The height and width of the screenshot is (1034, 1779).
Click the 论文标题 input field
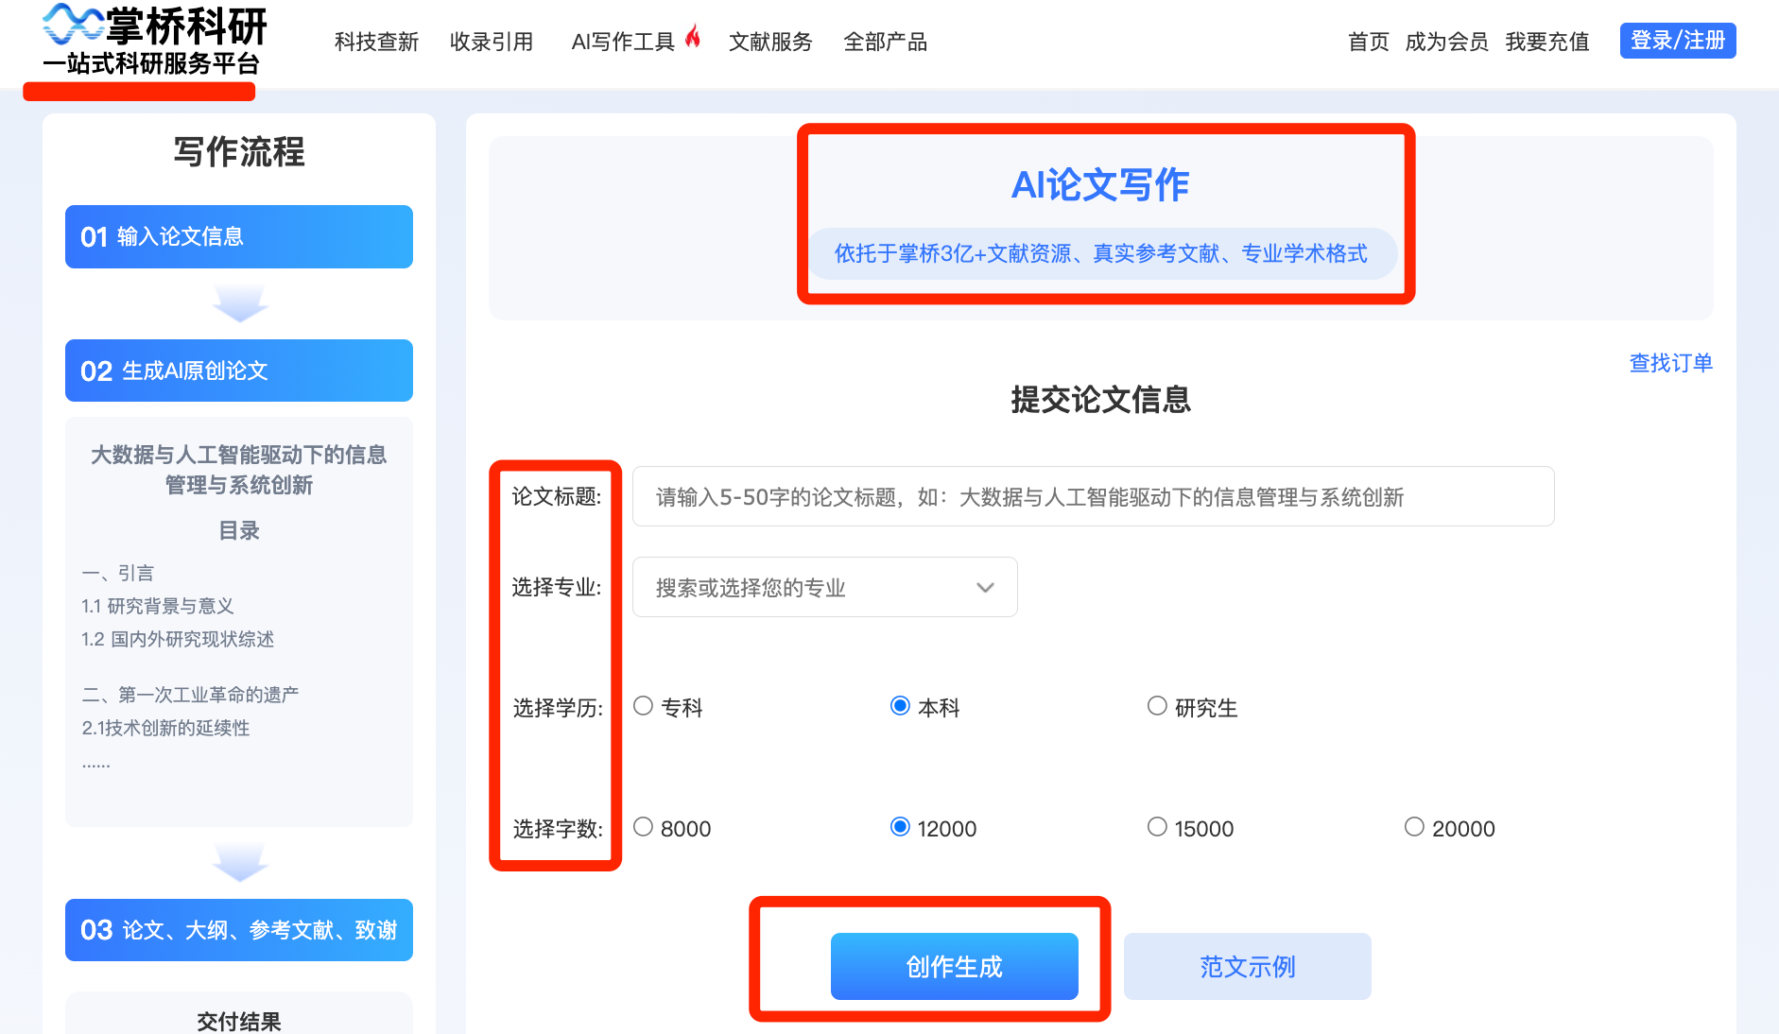coord(1093,496)
